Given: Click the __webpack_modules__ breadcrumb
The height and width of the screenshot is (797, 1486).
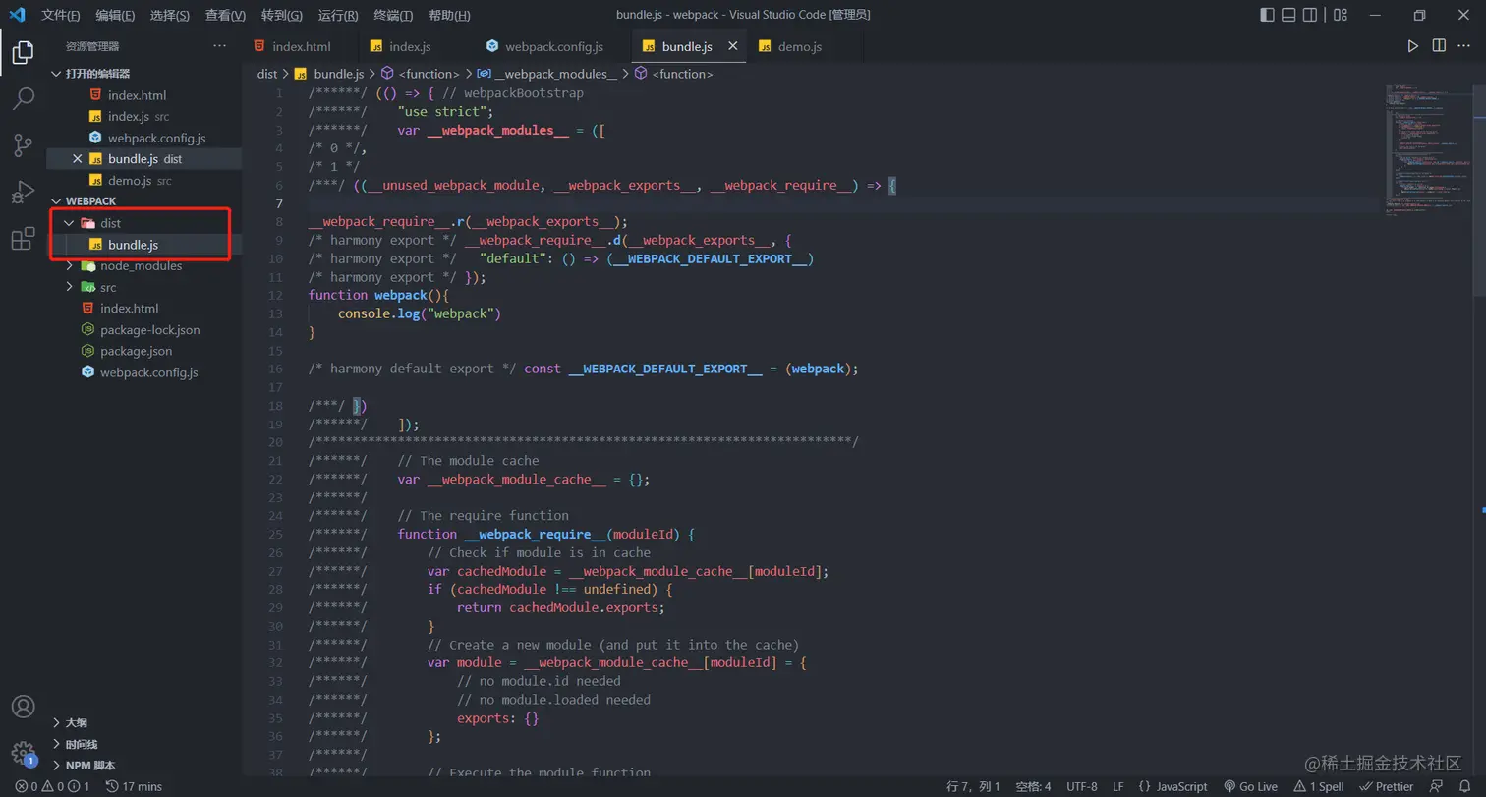Looking at the screenshot, I should pyautogui.click(x=547, y=74).
